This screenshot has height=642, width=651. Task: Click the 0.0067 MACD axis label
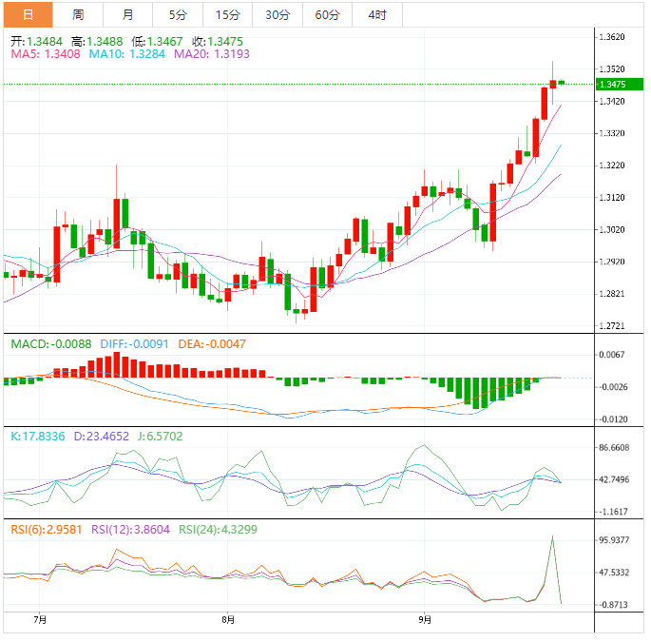pyautogui.click(x=612, y=355)
